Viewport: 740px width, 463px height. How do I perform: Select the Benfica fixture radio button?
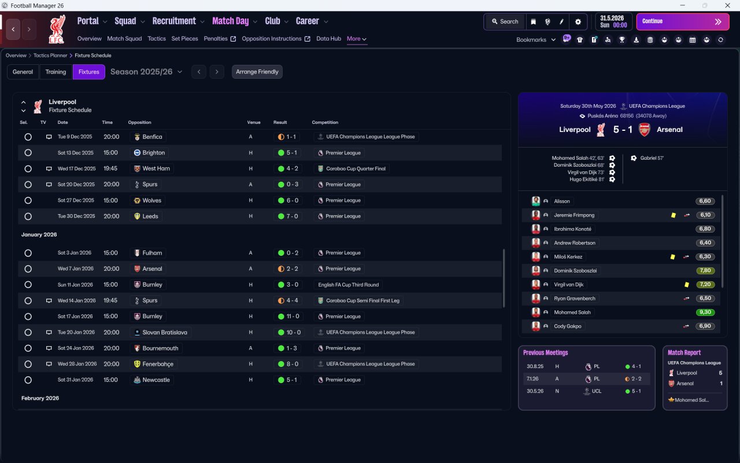pyautogui.click(x=28, y=137)
